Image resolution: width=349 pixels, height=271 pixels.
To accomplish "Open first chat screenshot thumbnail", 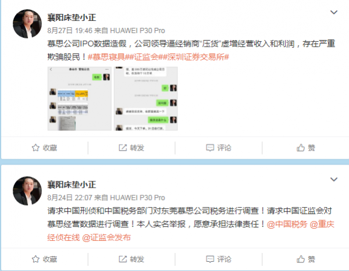I will [80, 98].
